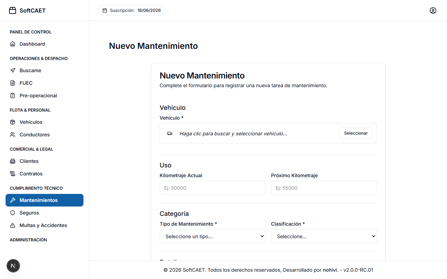Open Tipo de Mantenimiento dropdown
Viewport: 447px width, 279px height.
212,236
